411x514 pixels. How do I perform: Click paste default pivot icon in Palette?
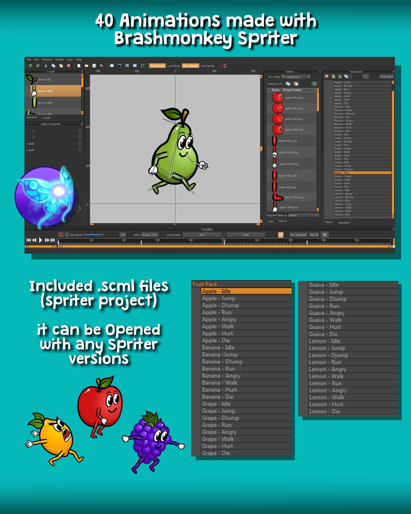pyautogui.click(x=296, y=84)
